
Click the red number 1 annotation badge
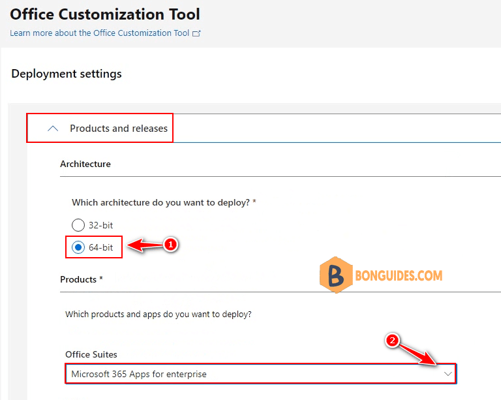pos(170,245)
